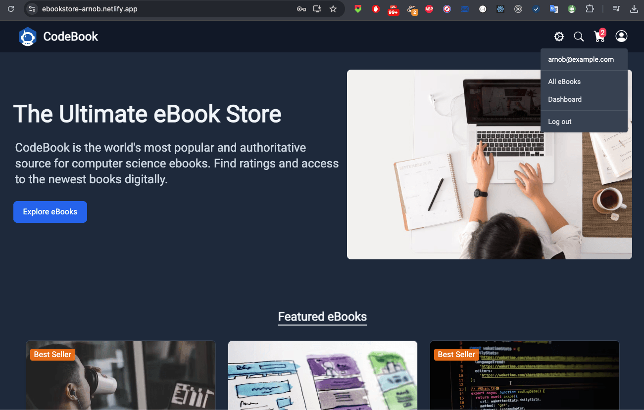Open the Extensions puzzle piece menu
Viewport: 644px width, 410px height.
pos(589,9)
